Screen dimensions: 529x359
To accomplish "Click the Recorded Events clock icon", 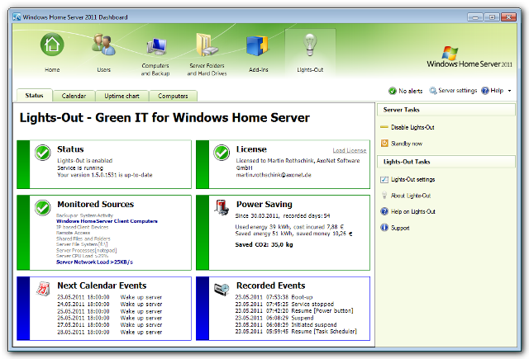I will [x=222, y=290].
